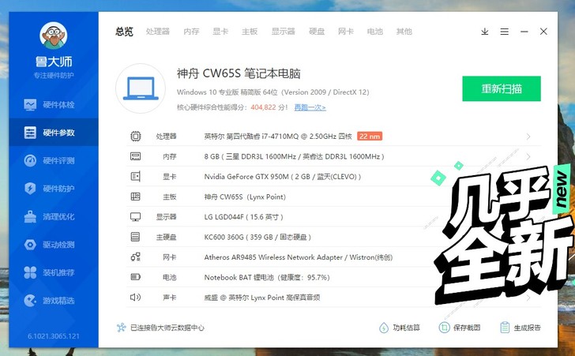This screenshot has height=356, width=575.
Task: Click the 显示器 monitor icon
Action: 135,217
